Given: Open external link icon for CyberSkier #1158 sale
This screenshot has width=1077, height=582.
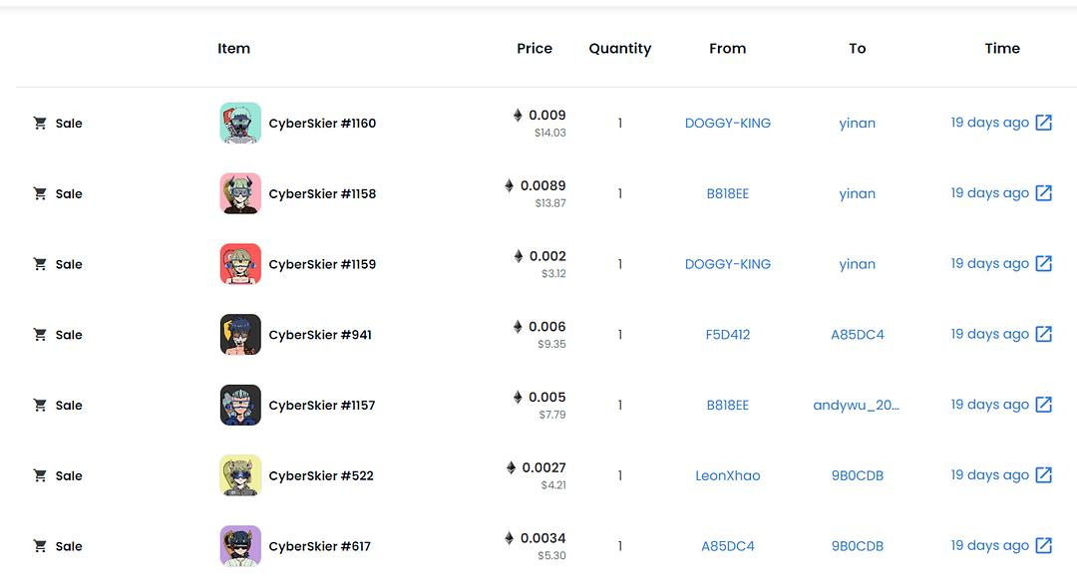Looking at the screenshot, I should tap(1043, 193).
